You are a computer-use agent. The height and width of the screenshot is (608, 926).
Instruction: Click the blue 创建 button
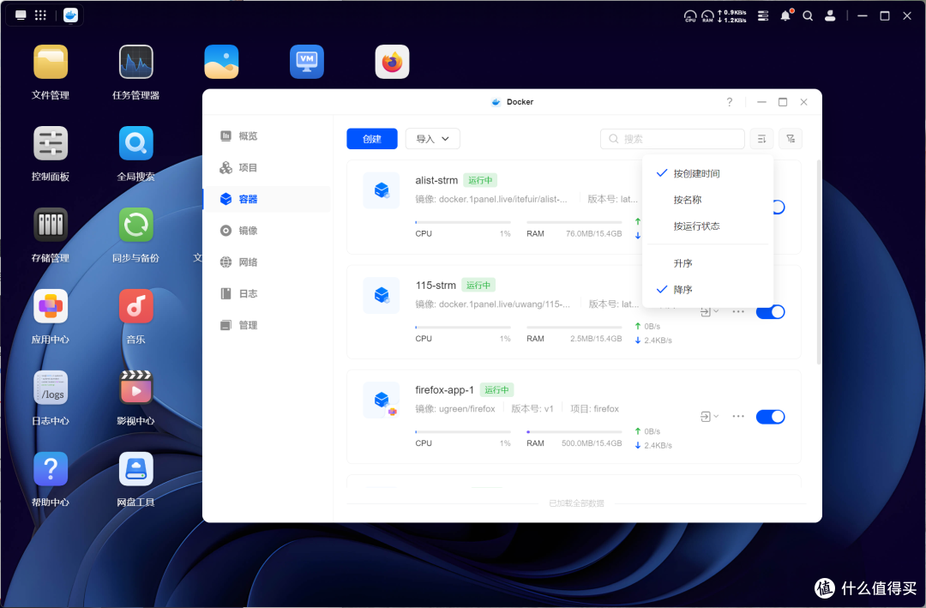pyautogui.click(x=371, y=139)
